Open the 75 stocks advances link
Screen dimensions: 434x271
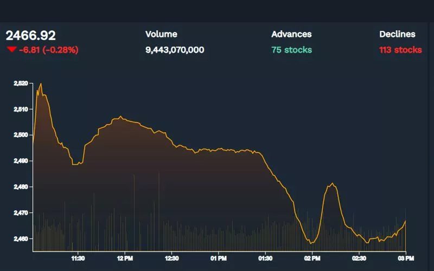[x=291, y=50]
